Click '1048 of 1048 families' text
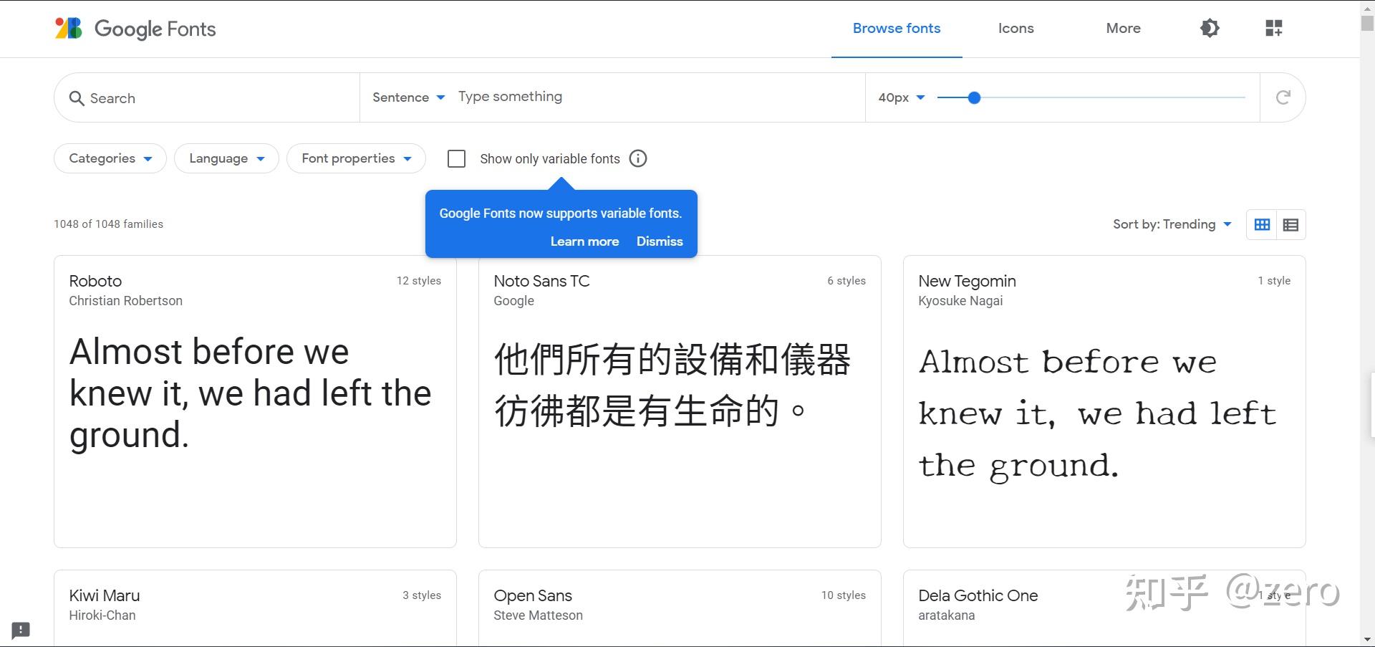 pyautogui.click(x=108, y=224)
